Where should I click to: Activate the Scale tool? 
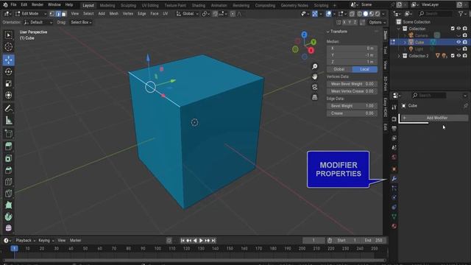(8, 83)
